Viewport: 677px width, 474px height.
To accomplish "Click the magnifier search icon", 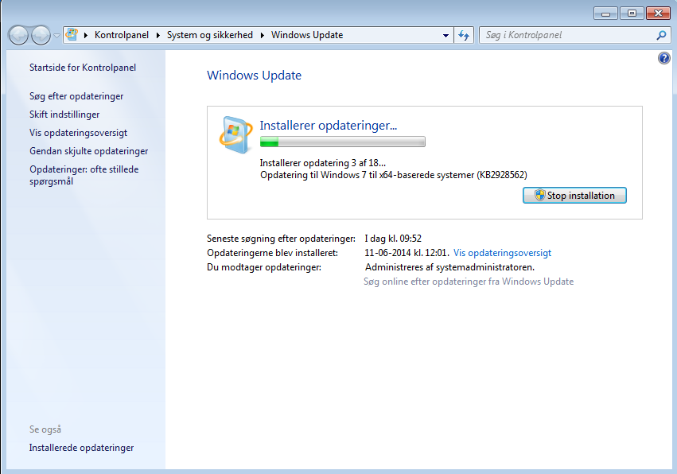I will pos(661,36).
